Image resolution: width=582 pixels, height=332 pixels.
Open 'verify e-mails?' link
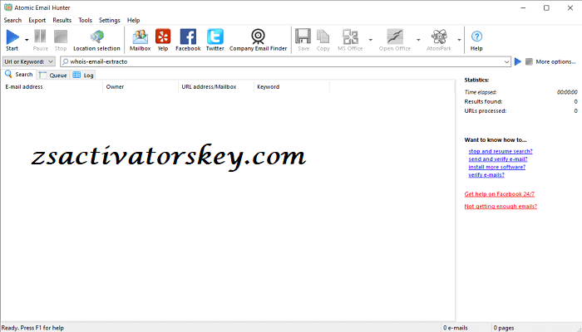point(486,174)
